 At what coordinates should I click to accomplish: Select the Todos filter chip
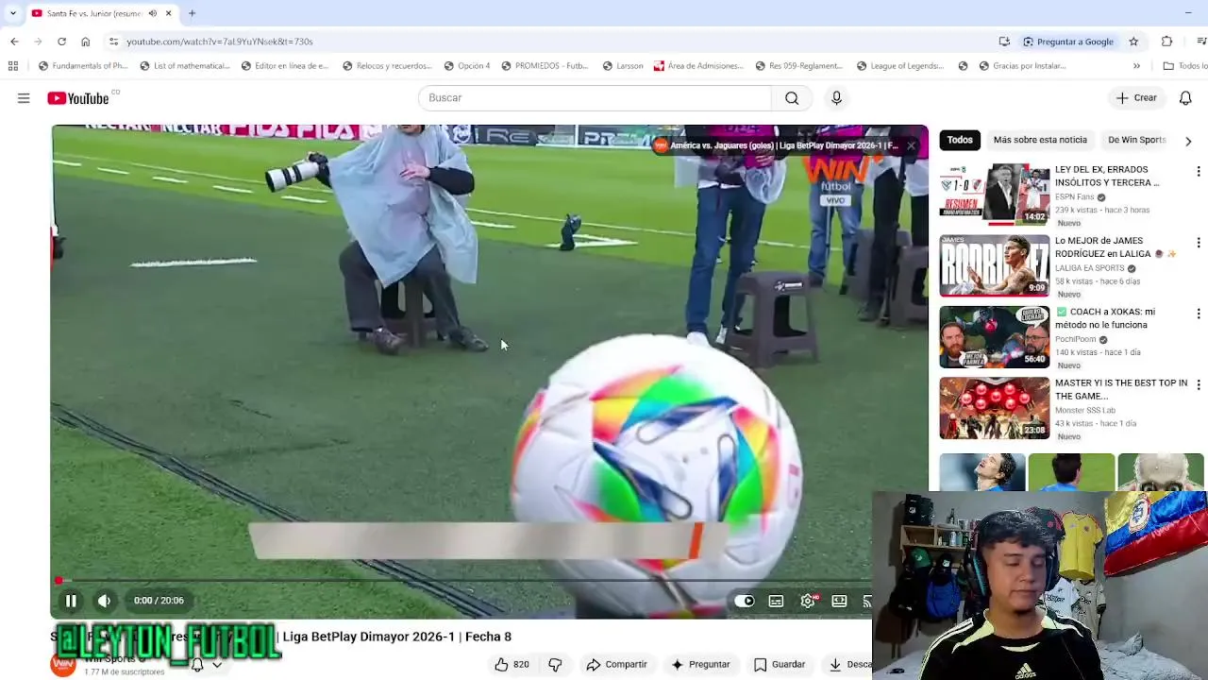click(x=960, y=140)
